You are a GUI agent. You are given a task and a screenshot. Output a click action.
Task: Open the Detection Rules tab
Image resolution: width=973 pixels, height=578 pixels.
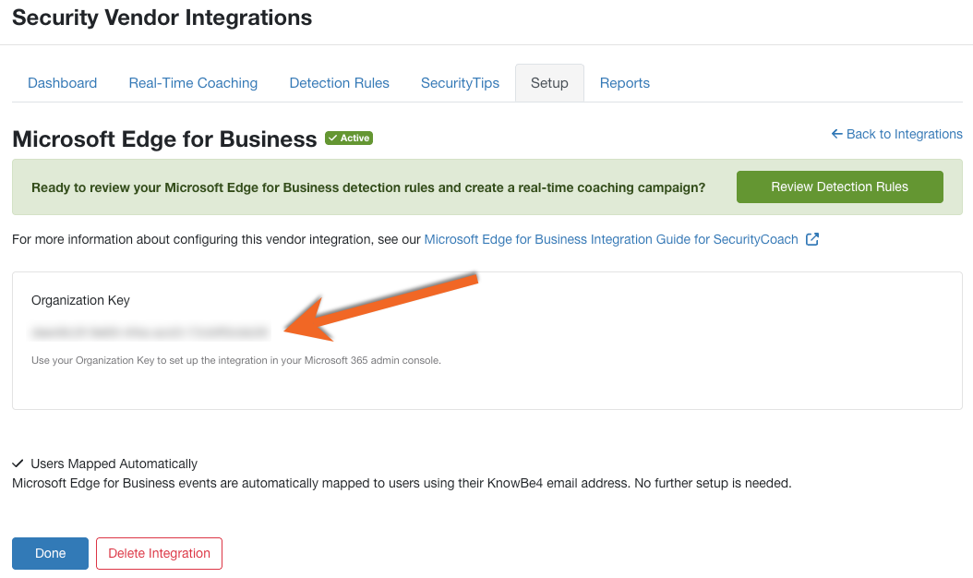[x=339, y=83]
